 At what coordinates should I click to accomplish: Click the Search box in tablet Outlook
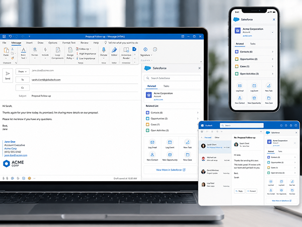[x=242, y=126]
